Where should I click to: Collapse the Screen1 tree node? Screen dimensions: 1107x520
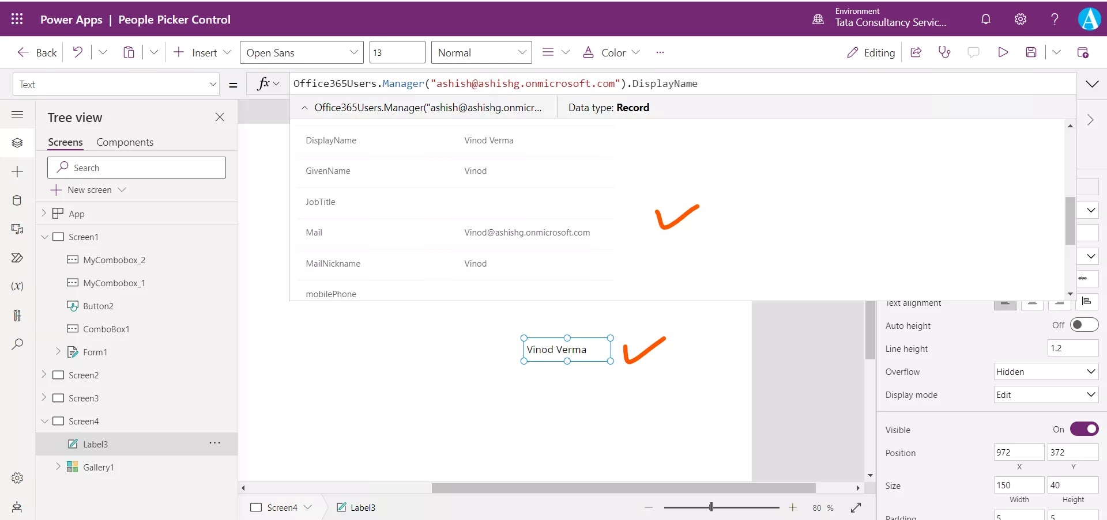[x=44, y=237]
